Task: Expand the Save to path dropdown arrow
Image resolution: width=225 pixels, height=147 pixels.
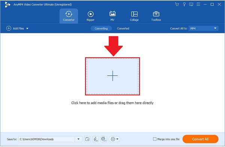Action: (78, 139)
